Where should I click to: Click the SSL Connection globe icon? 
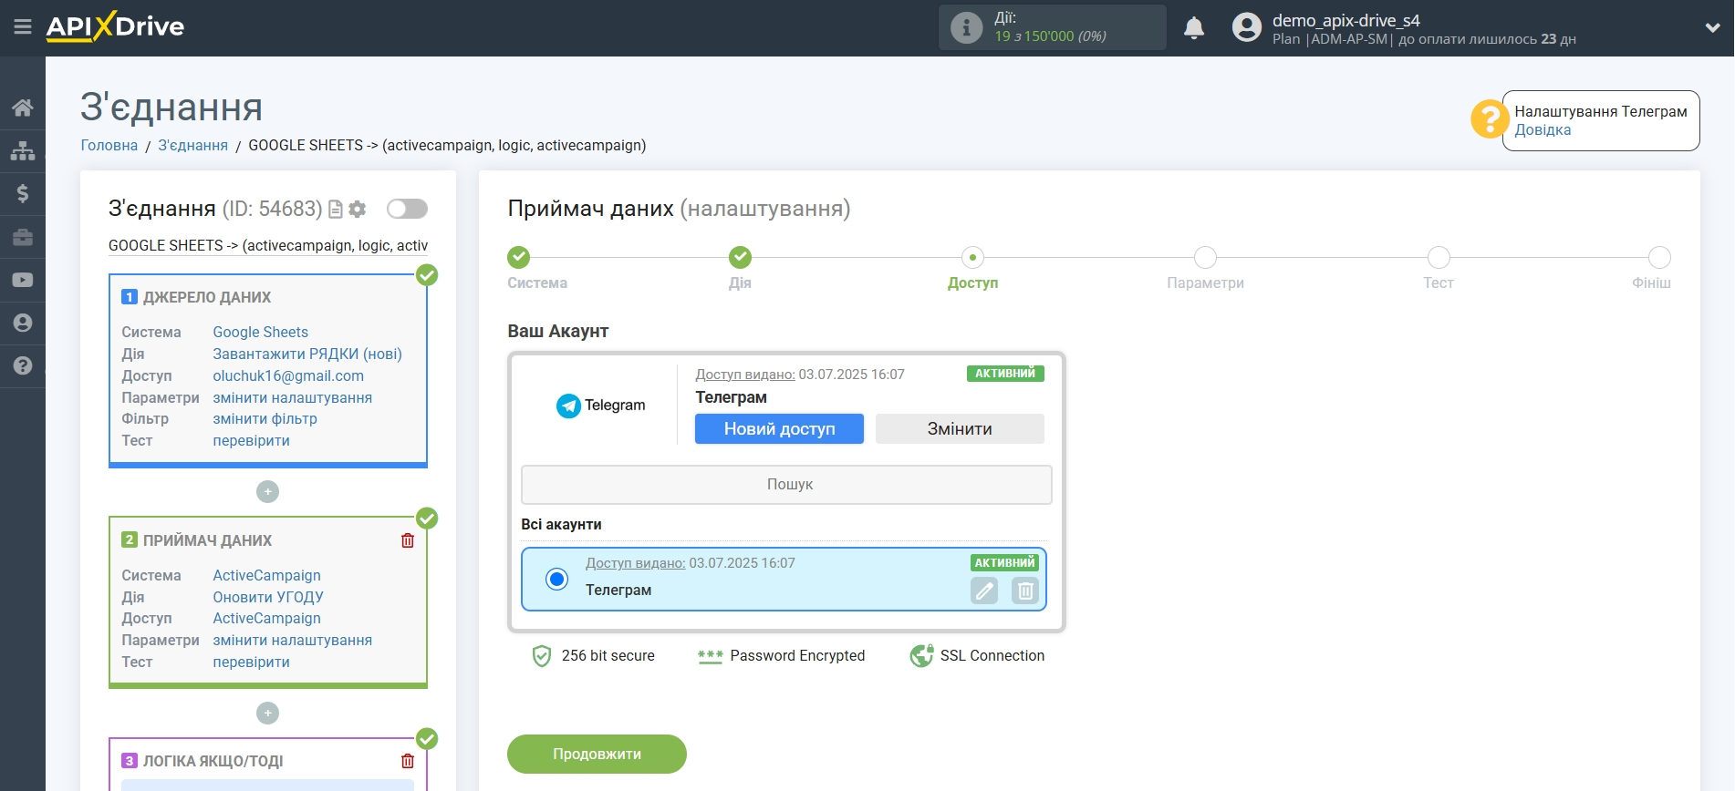[x=921, y=656]
